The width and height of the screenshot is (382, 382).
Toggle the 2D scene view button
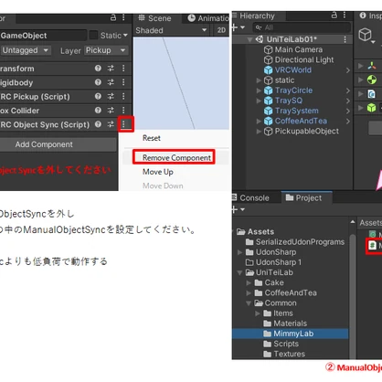click(221, 30)
